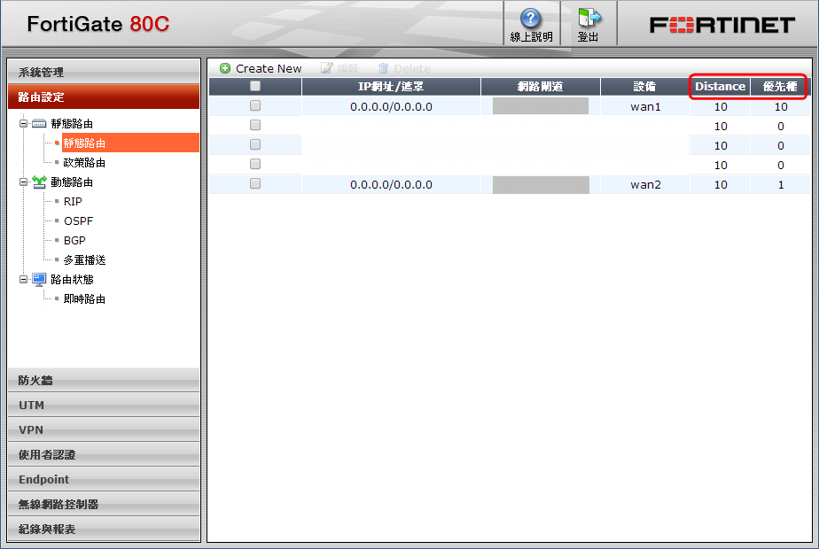This screenshot has height=549, width=819.
Task: Click the Distance column header
Action: tap(720, 87)
